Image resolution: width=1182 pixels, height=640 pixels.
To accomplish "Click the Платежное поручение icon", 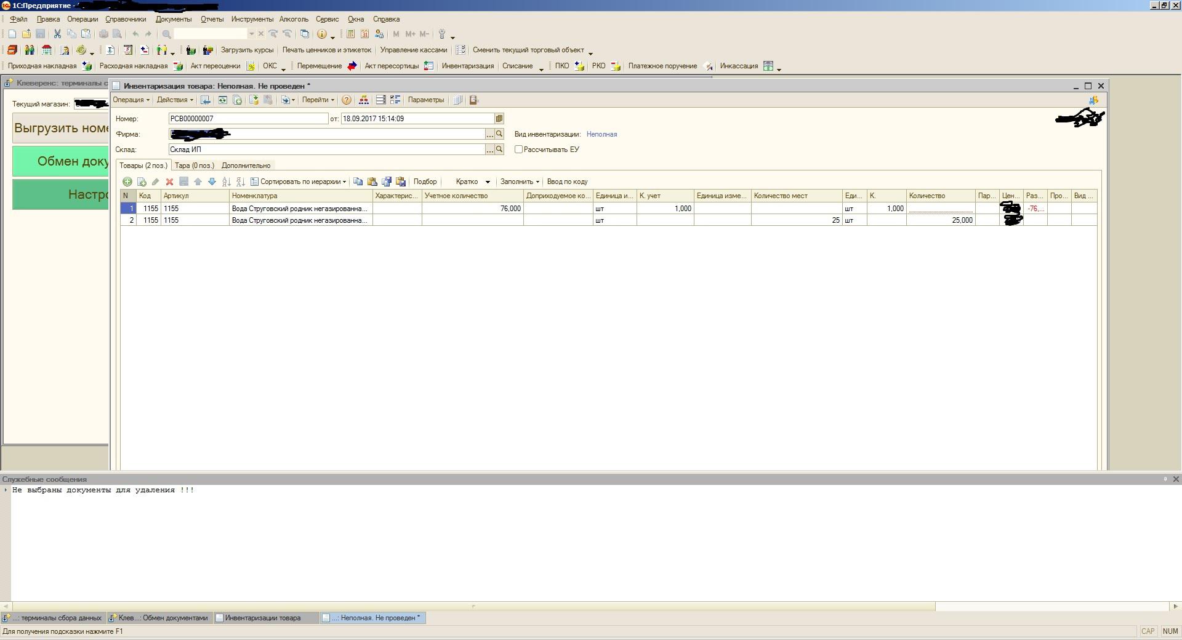I will tap(709, 66).
